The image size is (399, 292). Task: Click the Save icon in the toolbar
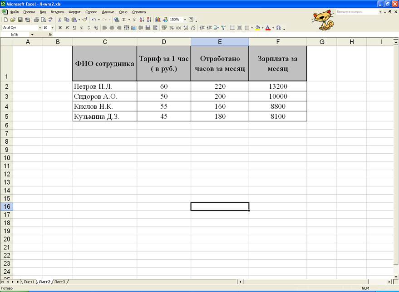pos(20,20)
